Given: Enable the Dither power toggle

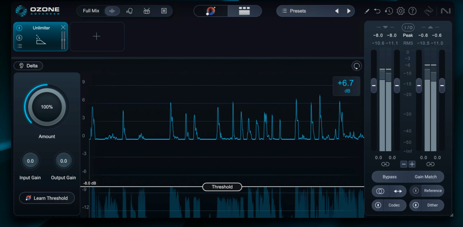Looking at the screenshot, I should (x=415, y=205).
